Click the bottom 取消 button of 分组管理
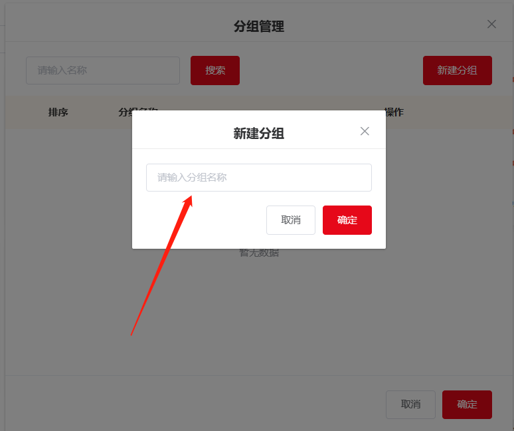Screen dimensions: 514x431 [x=410, y=404]
